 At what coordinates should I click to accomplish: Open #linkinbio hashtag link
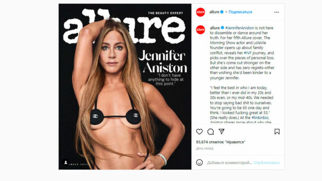pos(260,118)
